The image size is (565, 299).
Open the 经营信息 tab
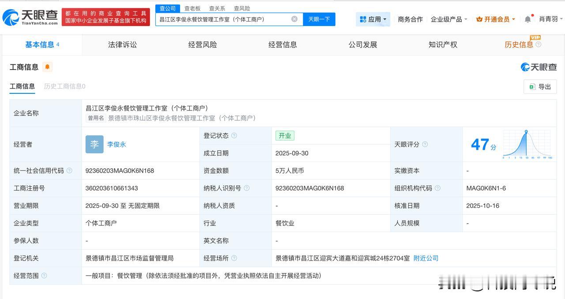[x=282, y=44]
